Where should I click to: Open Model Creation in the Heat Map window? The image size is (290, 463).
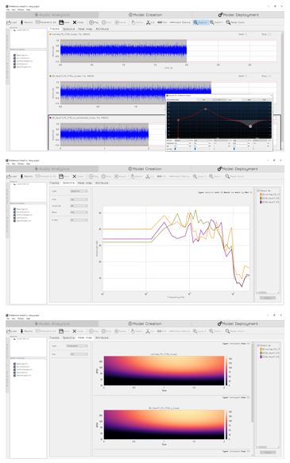145,324
